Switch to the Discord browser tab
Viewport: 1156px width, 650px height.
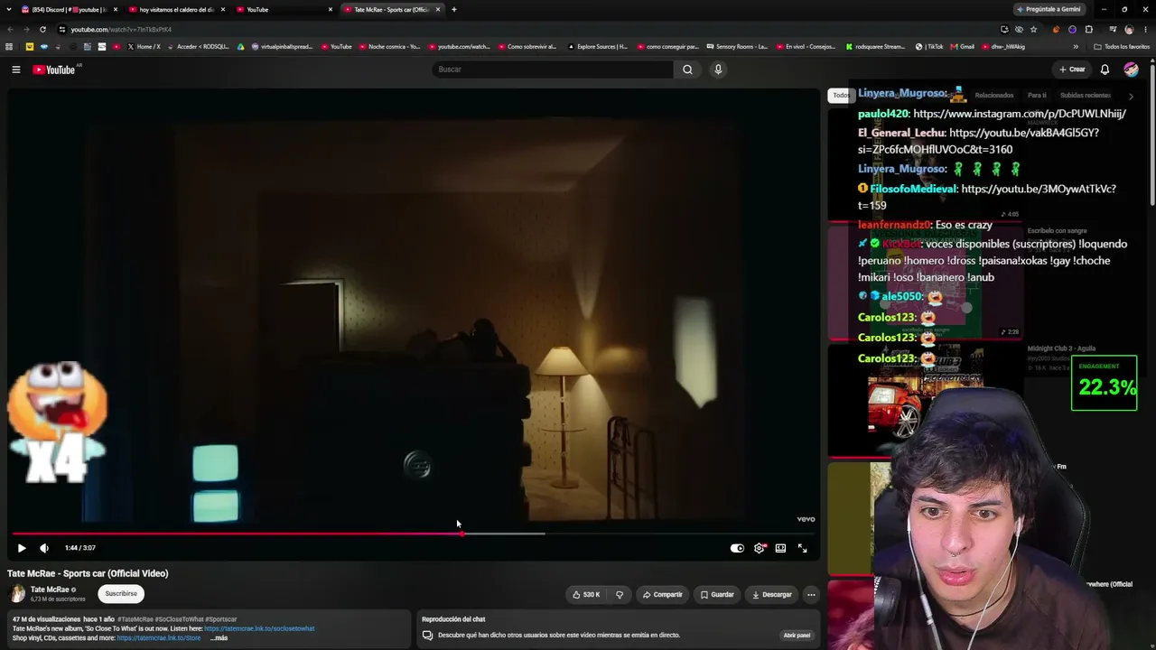[x=68, y=9]
